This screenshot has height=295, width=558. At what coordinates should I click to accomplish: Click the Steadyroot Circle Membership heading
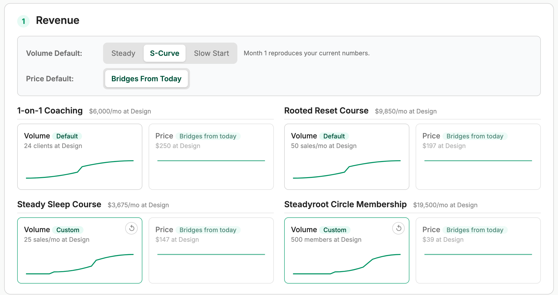345,204
